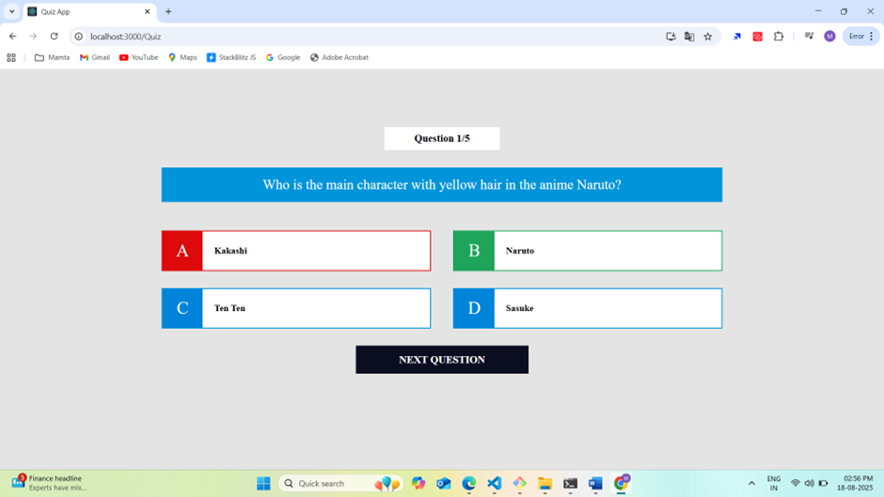Show hidden system tray icons
Image resolution: width=884 pixels, height=497 pixels.
pos(751,483)
